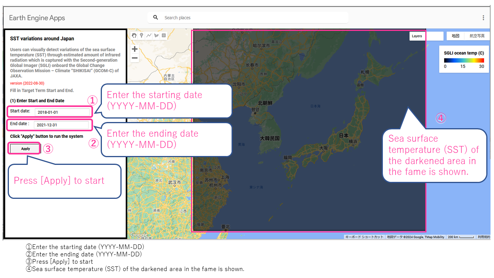Click the Apply button
The image size is (494, 278).
25,149
